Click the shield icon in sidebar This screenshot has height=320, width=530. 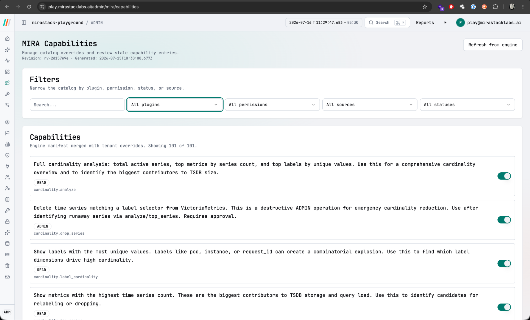pos(7,155)
